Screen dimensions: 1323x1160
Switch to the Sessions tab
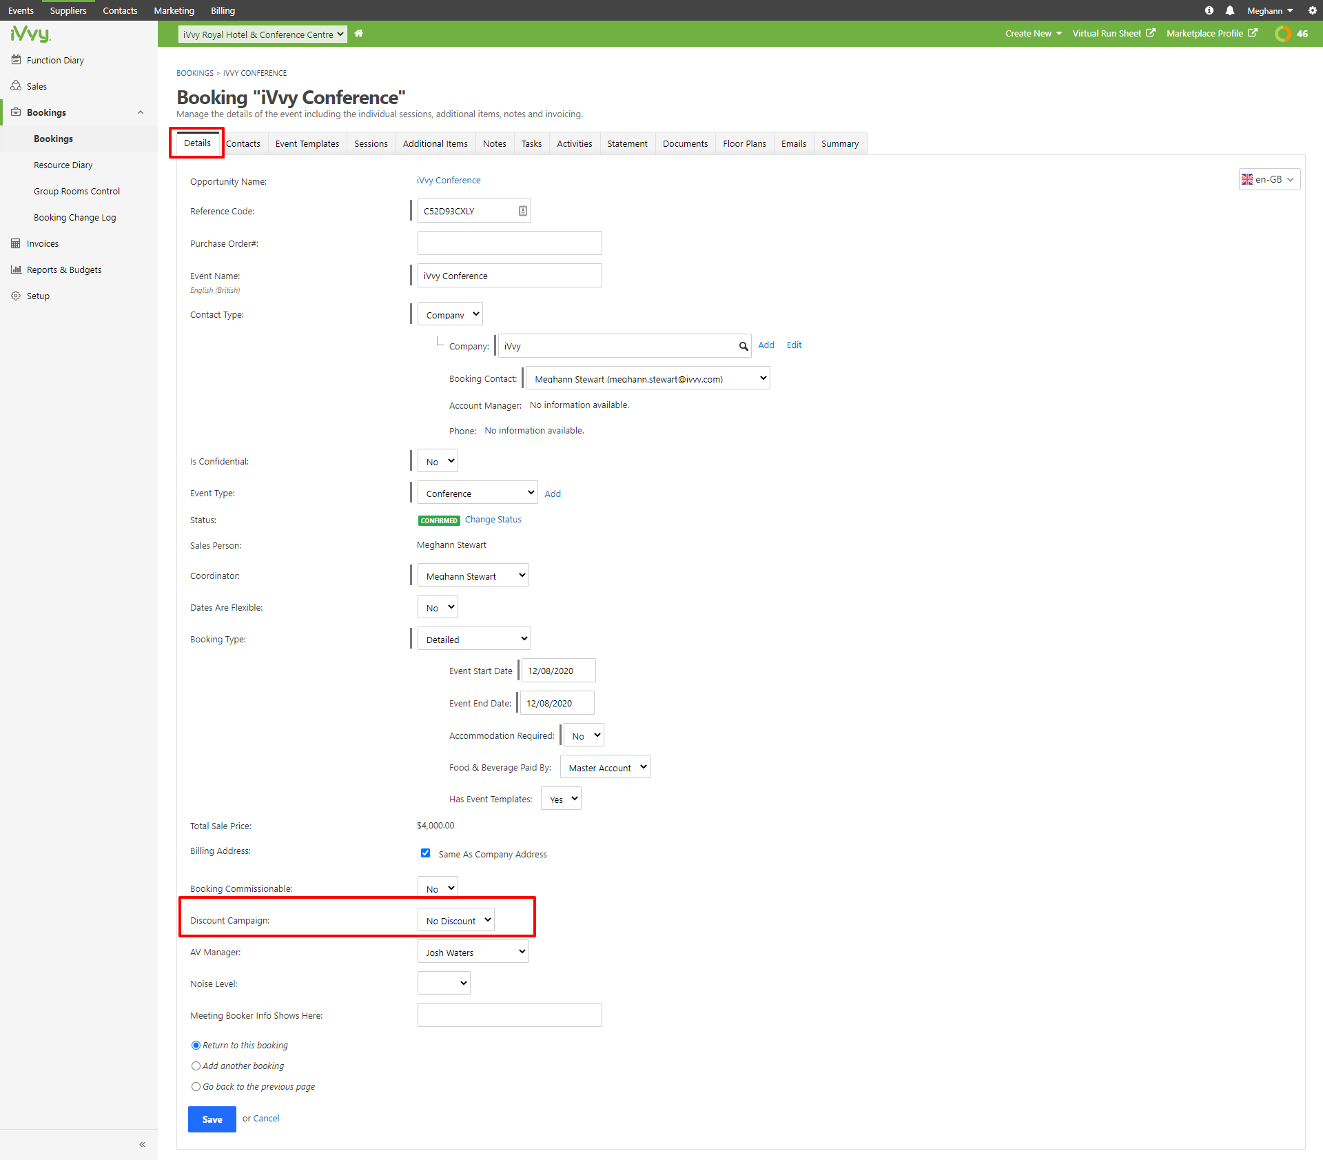pyautogui.click(x=371, y=143)
